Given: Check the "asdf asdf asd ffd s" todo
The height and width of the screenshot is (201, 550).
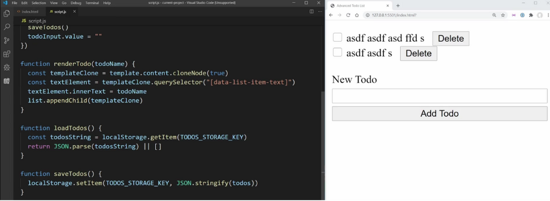Looking at the screenshot, I should (337, 37).
